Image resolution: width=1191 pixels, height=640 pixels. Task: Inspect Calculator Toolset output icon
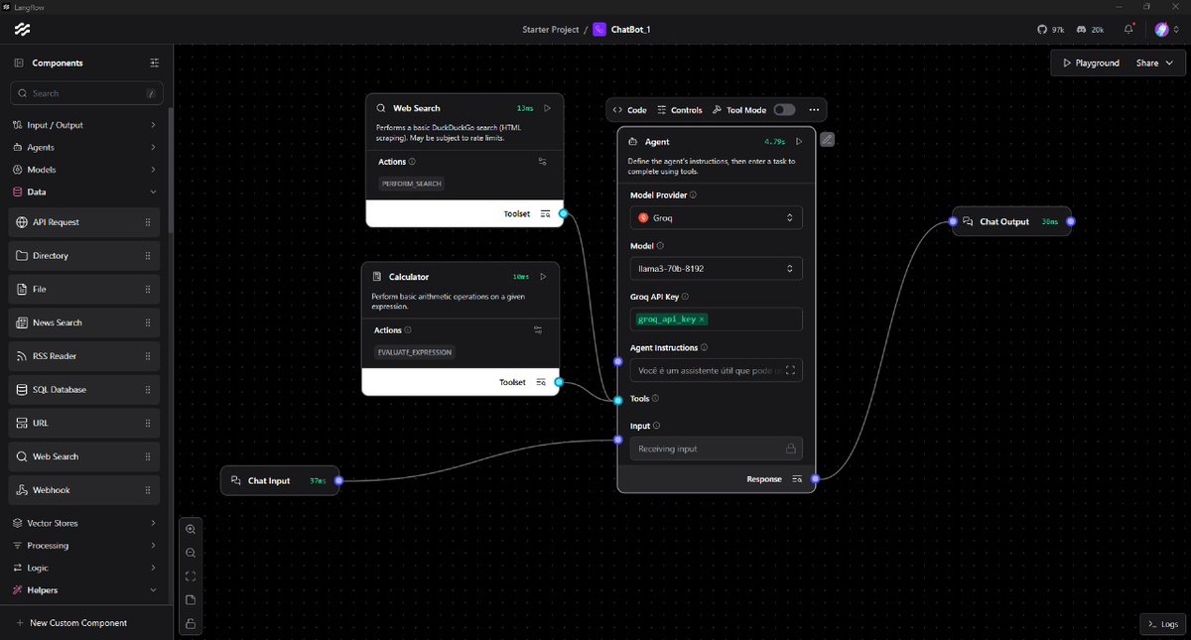click(x=541, y=382)
